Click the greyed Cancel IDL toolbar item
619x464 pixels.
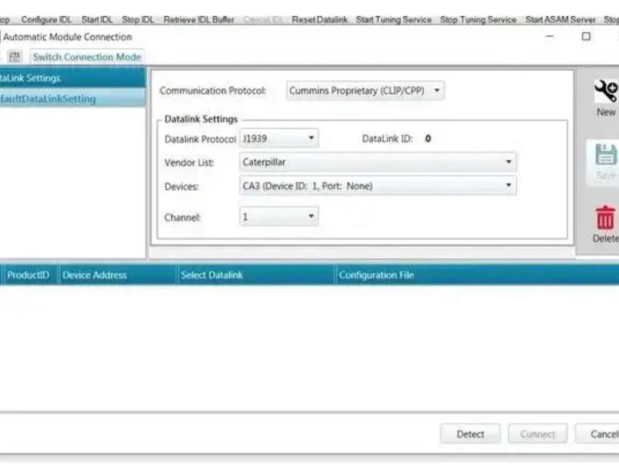[263, 20]
